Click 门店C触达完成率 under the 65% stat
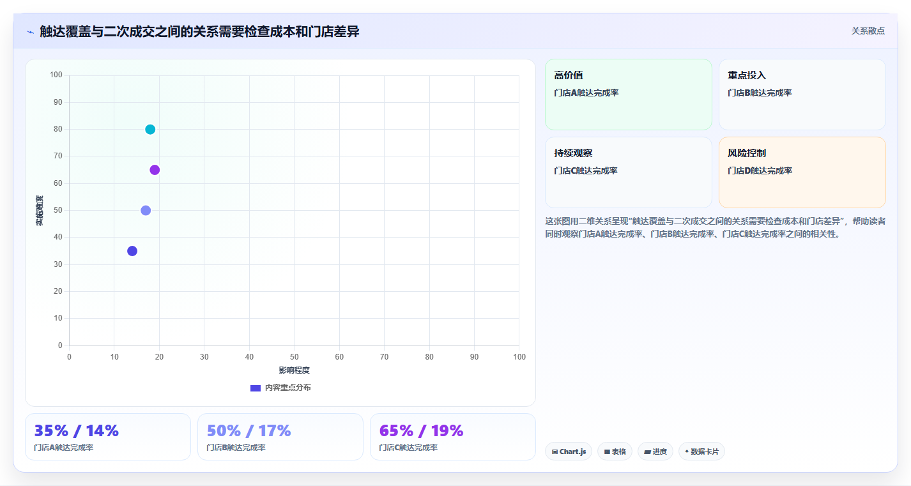 pyautogui.click(x=408, y=448)
